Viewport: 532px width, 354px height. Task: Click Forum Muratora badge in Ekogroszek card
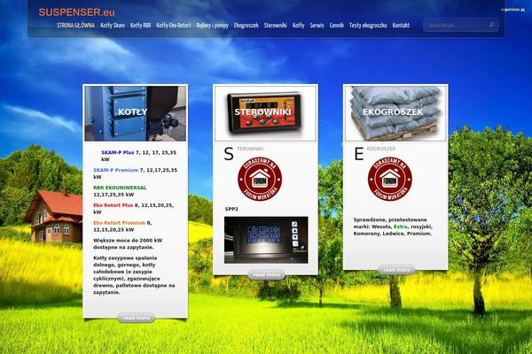[390, 179]
